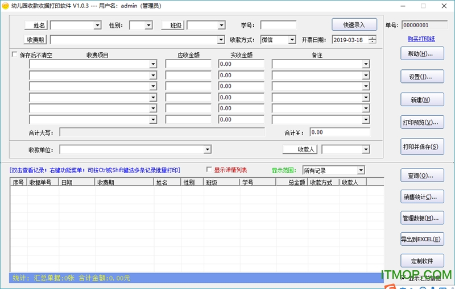Open the 收款单位 dropdown list
The image size is (455, 289).
click(208, 149)
